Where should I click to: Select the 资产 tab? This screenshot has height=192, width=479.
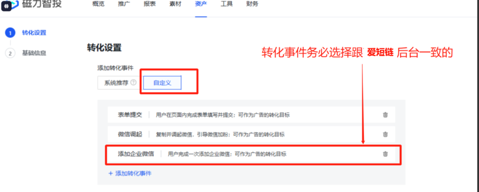201,4
